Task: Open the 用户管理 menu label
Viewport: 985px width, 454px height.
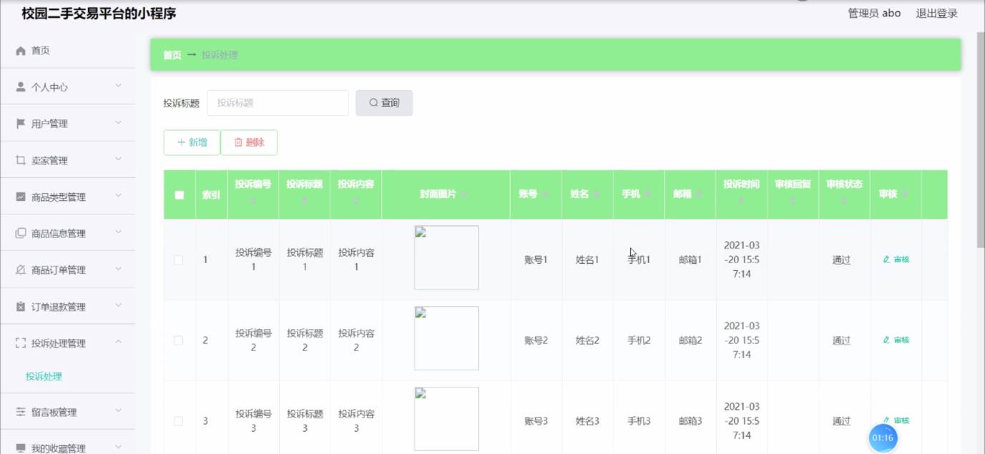Action: click(x=49, y=124)
